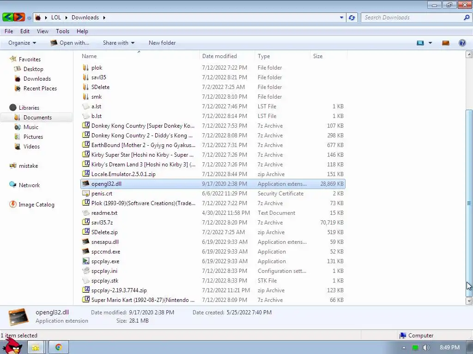Open the View menu
The image size is (473, 354).
tap(42, 31)
